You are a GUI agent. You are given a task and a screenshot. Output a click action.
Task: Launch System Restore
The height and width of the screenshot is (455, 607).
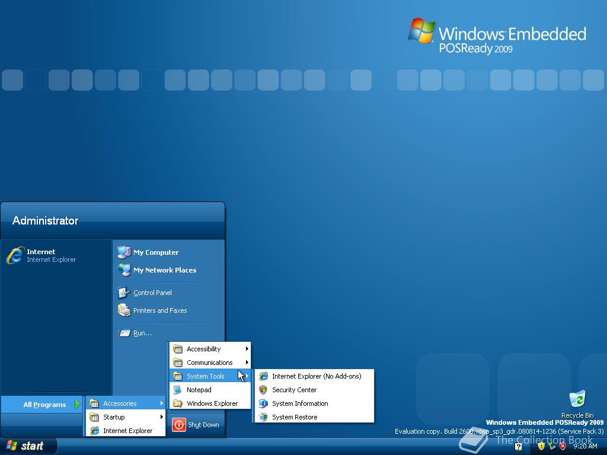pos(314,417)
